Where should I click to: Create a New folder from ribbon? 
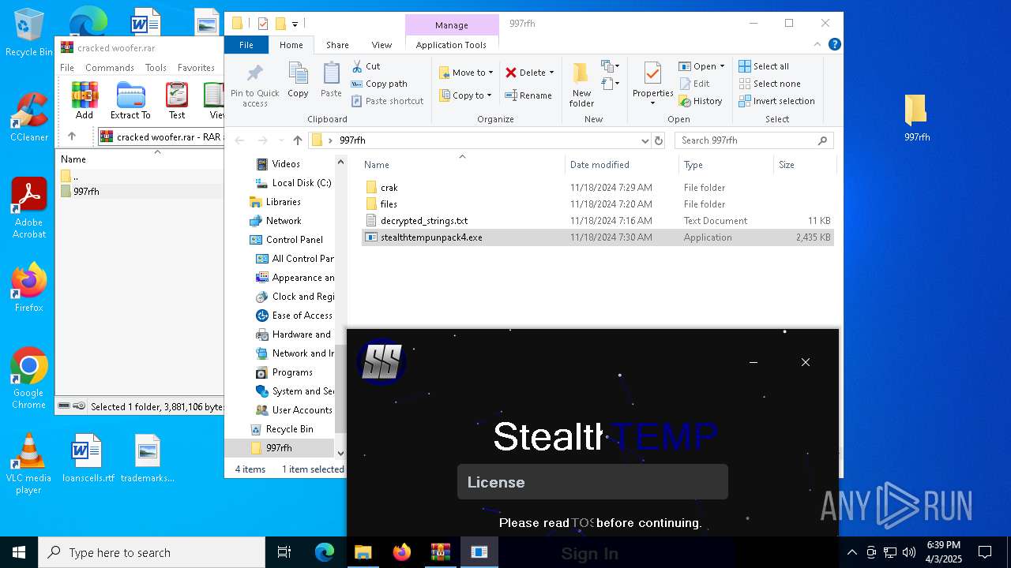point(581,84)
